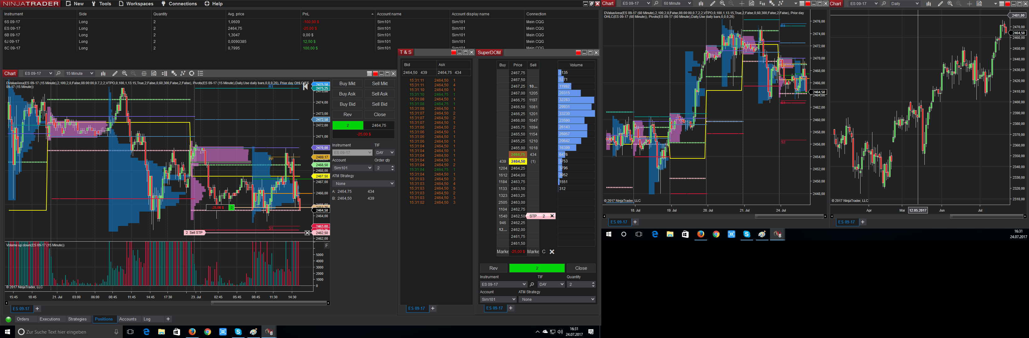Open bar type settings in 15 Minute chart
Viewport: 1029px width, 338px height.
pos(103,74)
